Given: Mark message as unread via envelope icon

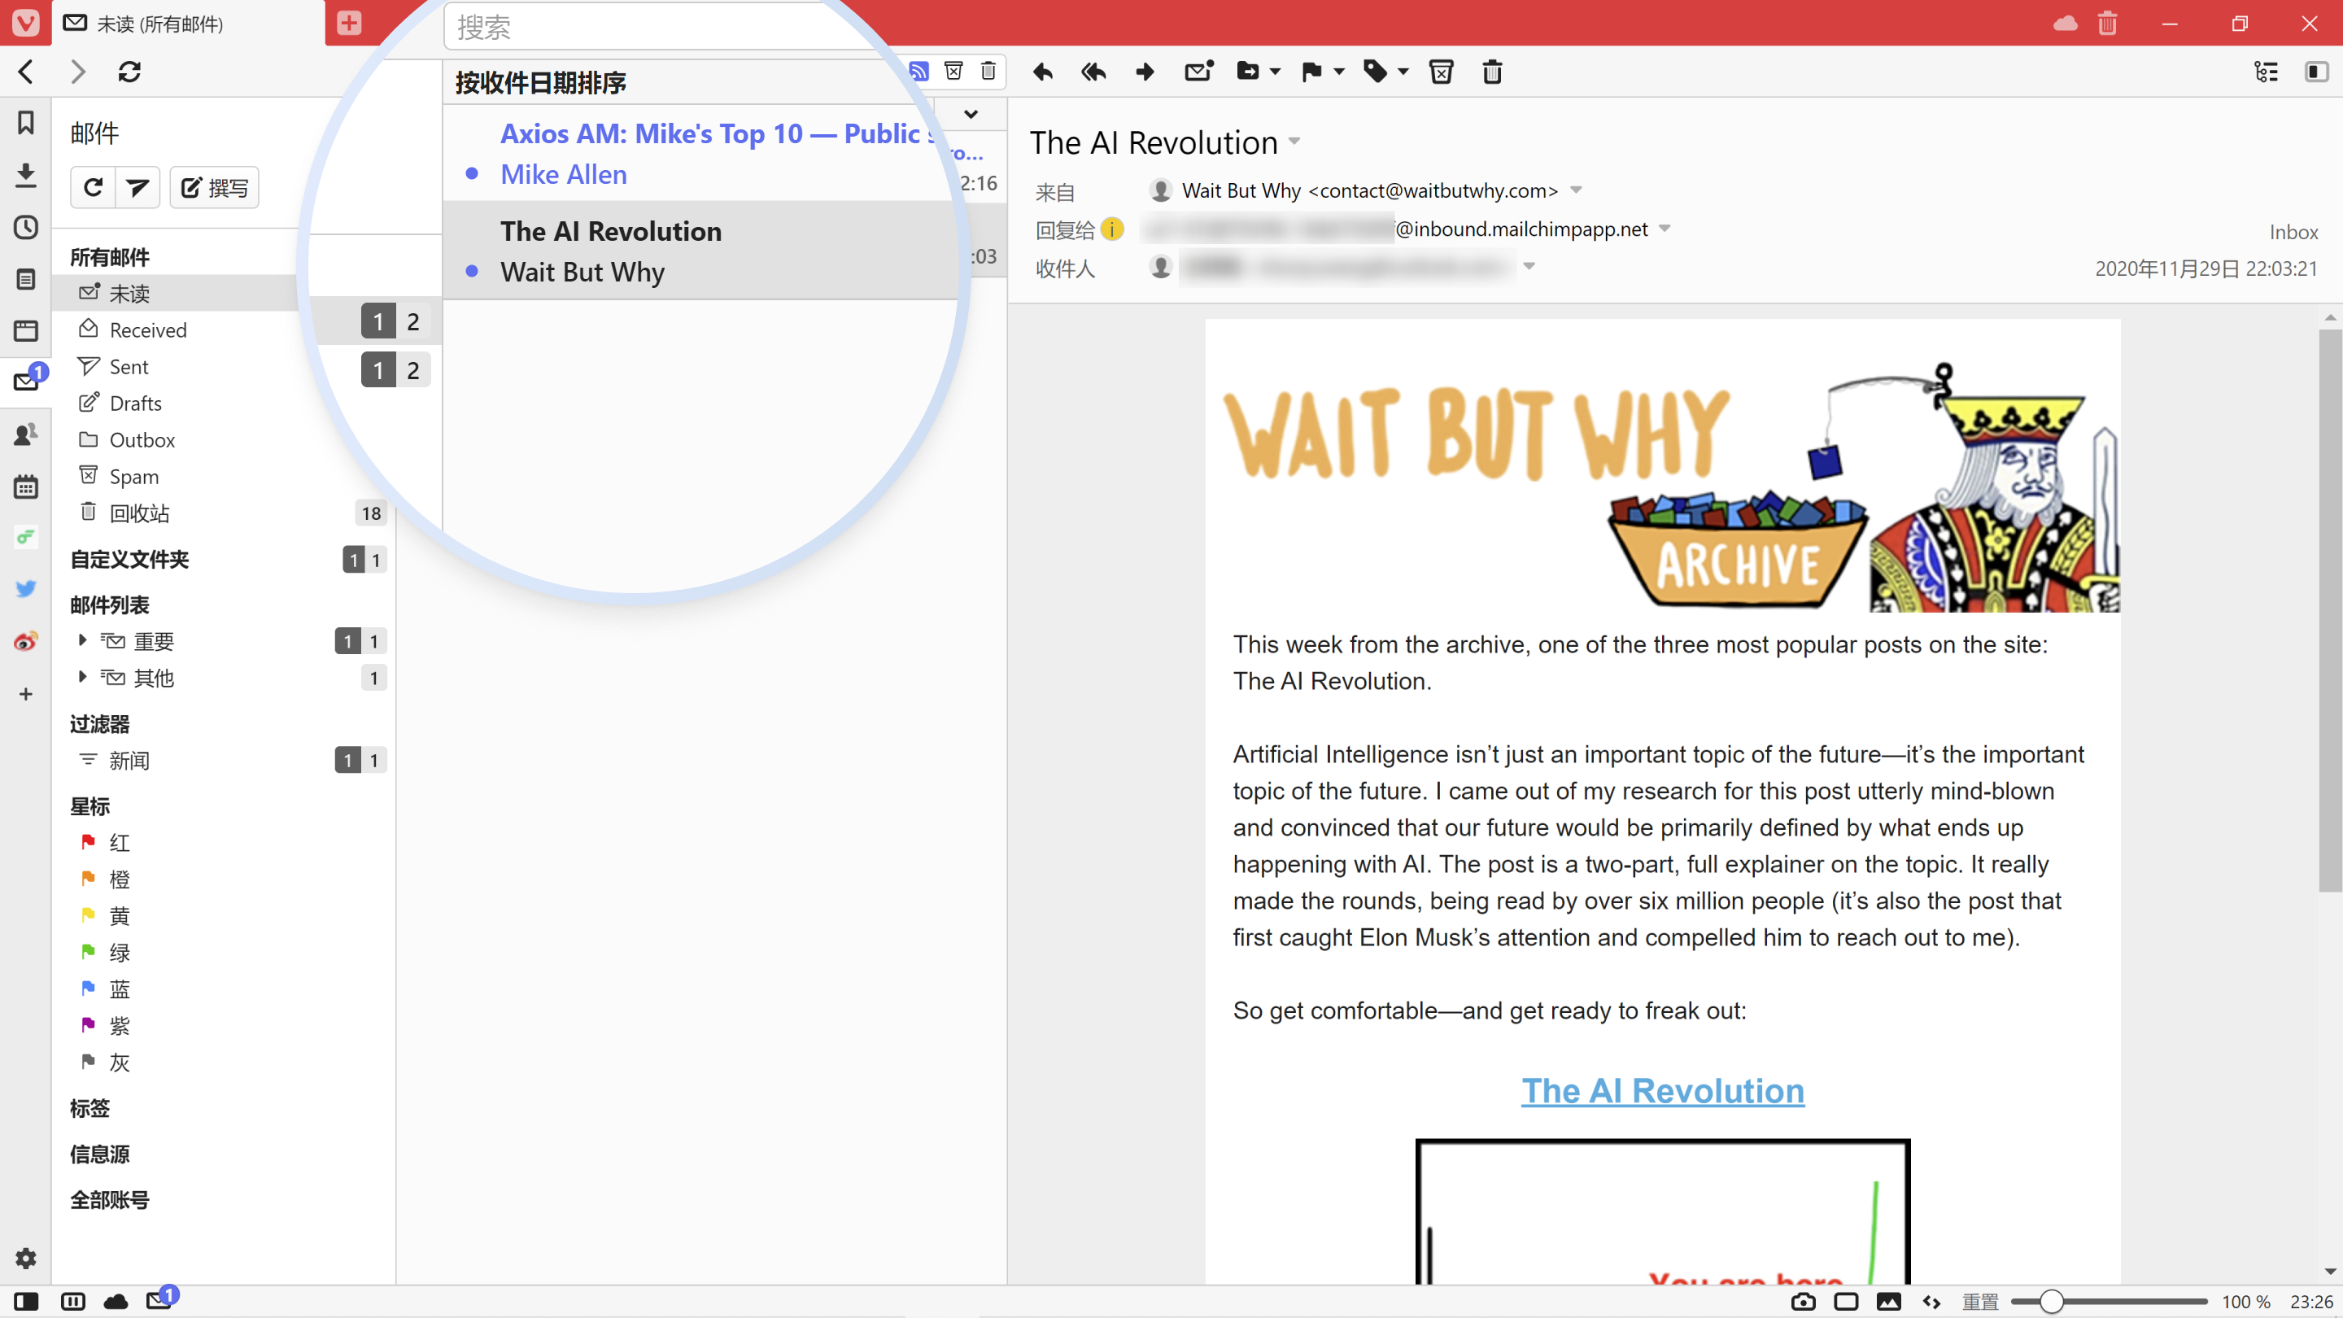Looking at the screenshot, I should pos(1198,72).
